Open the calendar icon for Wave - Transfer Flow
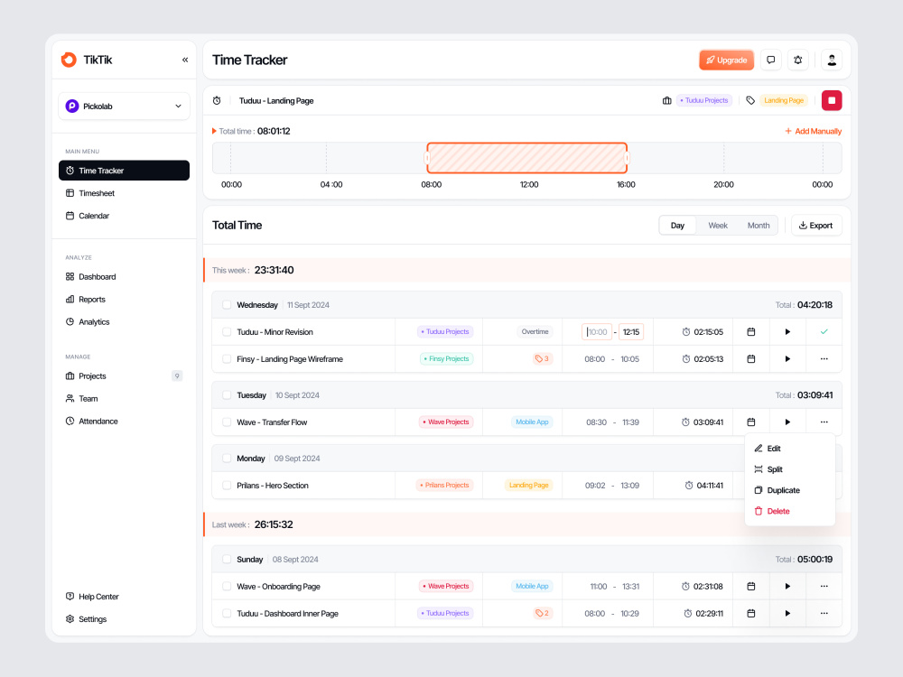Image resolution: width=903 pixels, height=677 pixels. pyautogui.click(x=751, y=422)
